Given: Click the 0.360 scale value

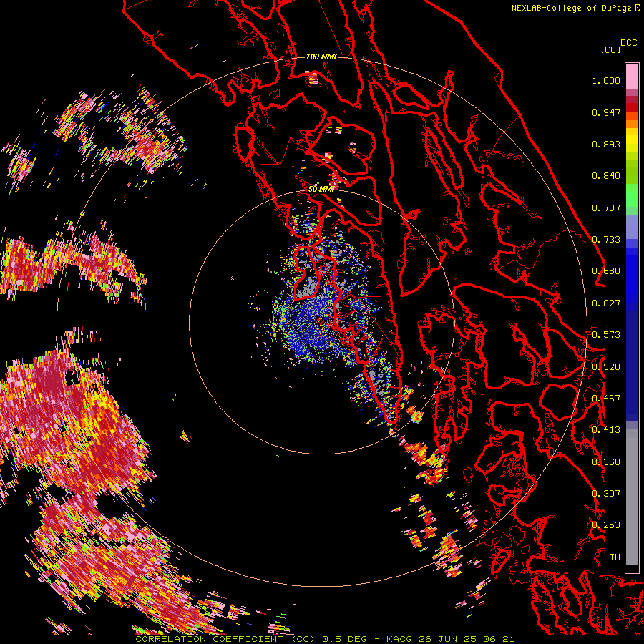Looking at the screenshot, I should [606, 462].
